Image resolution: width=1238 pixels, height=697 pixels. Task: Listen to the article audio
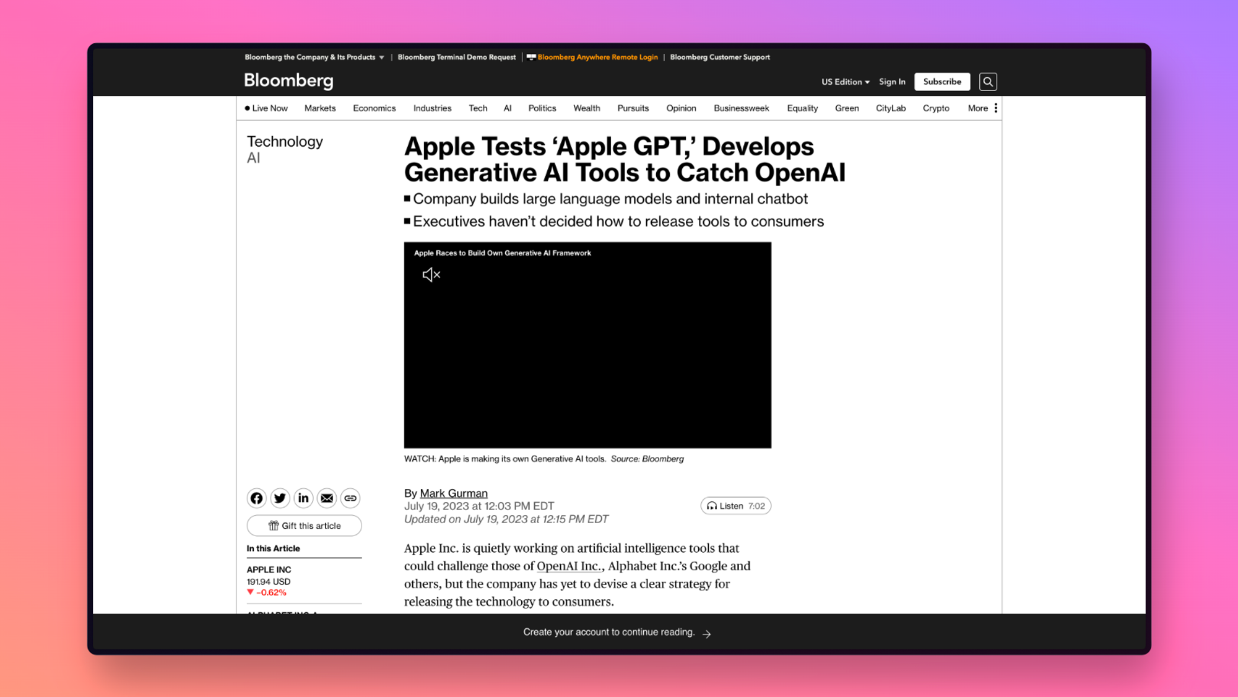point(735,506)
